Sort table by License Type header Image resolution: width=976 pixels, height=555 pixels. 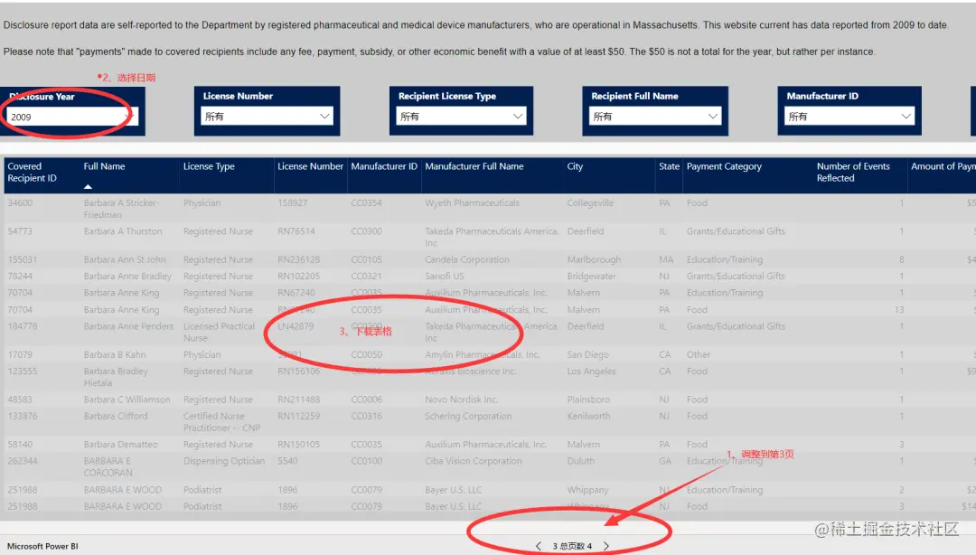tap(209, 166)
